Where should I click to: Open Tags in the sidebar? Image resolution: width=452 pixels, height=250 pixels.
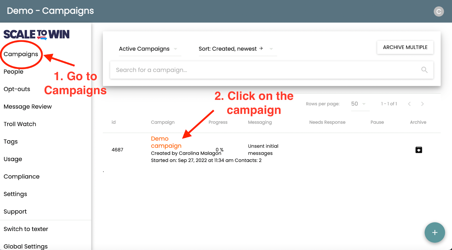11,142
